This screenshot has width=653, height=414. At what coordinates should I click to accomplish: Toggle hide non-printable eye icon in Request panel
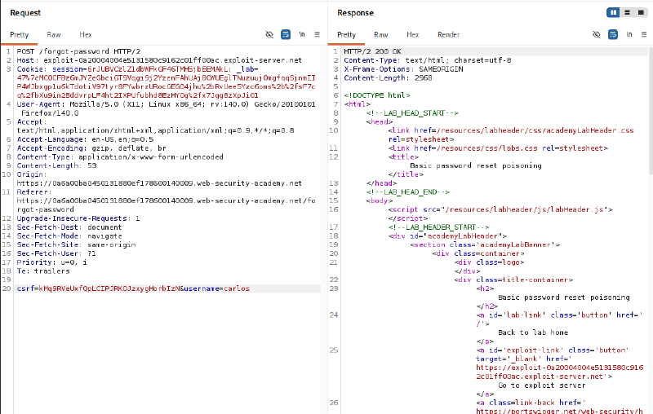pyautogui.click(x=269, y=34)
